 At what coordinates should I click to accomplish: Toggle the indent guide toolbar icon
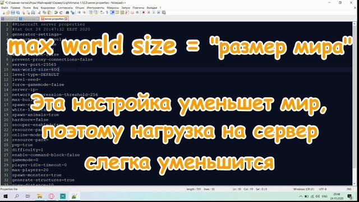point(112,12)
